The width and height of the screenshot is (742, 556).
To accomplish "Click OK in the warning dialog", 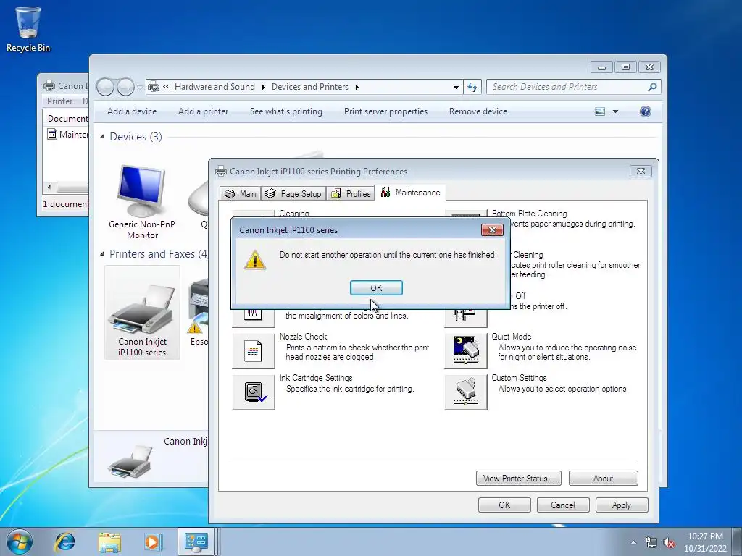I will (x=376, y=288).
